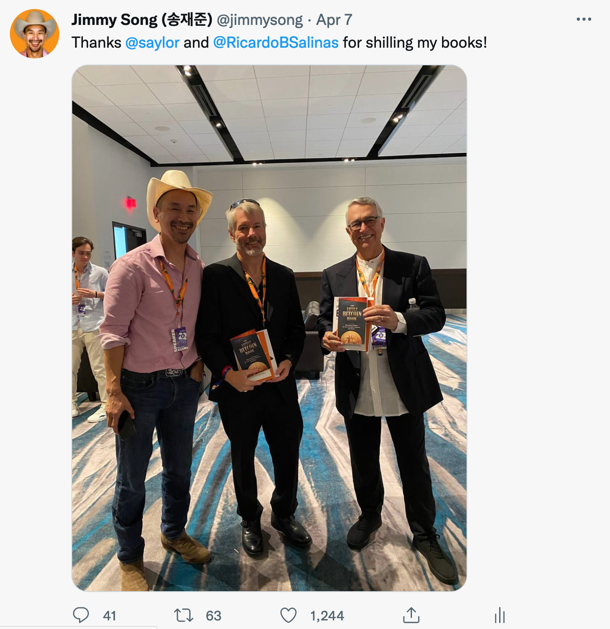Image resolution: width=610 pixels, height=629 pixels.
Task: Click the 63 retweets count
Action: (x=213, y=616)
